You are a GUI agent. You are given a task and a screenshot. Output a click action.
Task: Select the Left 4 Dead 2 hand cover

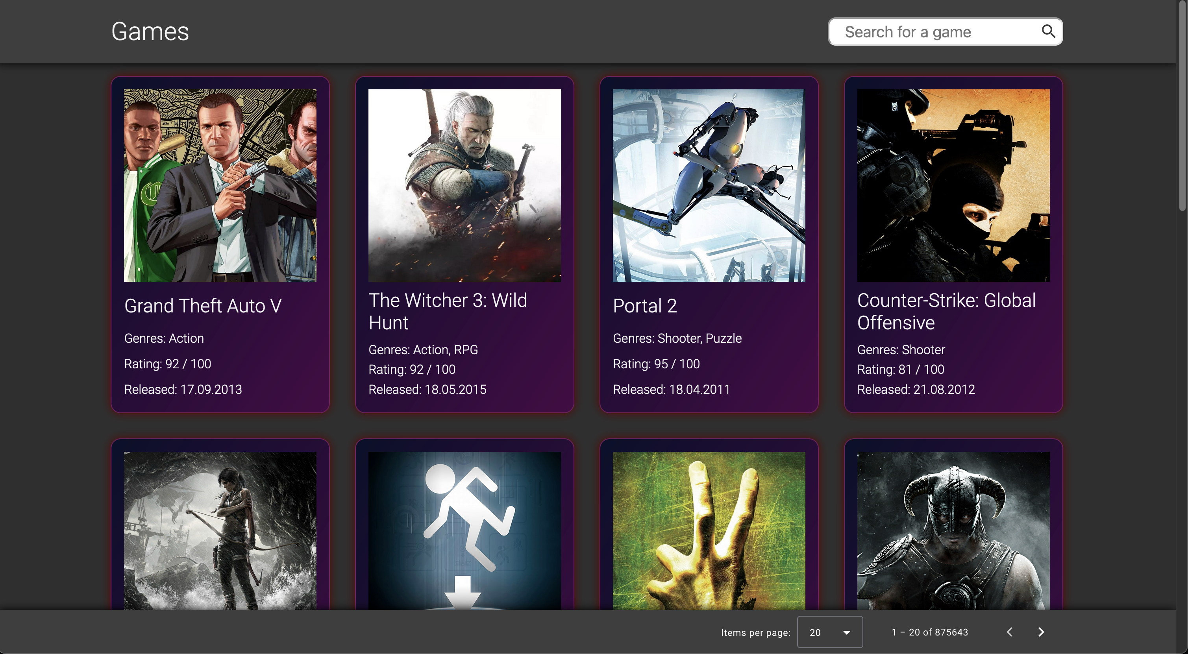pos(709,530)
